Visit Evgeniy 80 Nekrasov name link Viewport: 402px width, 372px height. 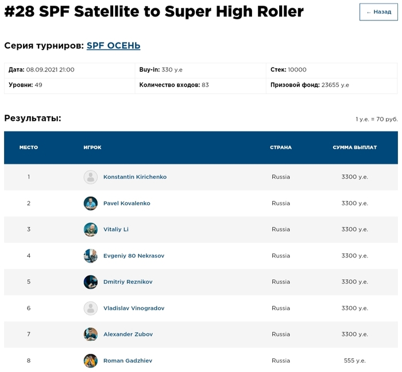click(134, 256)
